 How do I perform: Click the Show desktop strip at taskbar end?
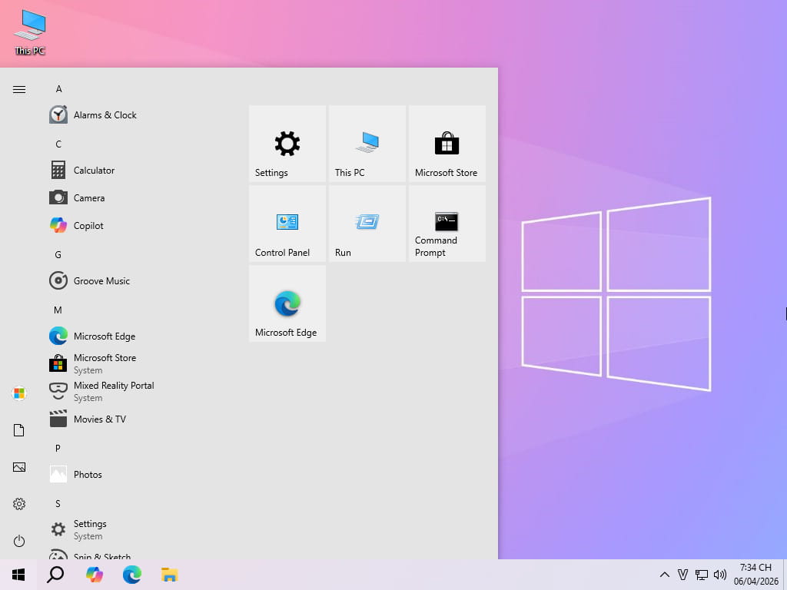click(x=785, y=575)
